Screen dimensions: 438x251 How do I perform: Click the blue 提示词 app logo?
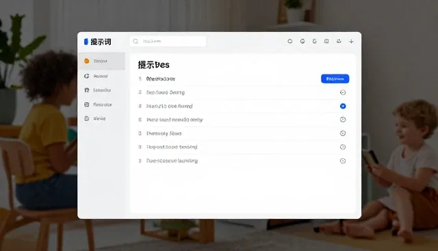click(86, 42)
